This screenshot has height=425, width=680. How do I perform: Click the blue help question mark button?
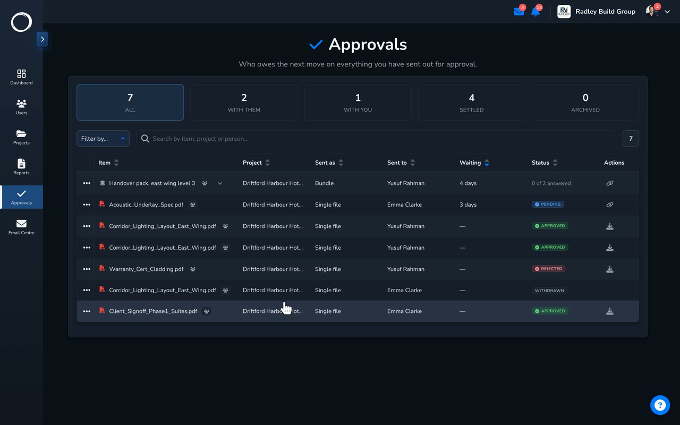pyautogui.click(x=660, y=405)
